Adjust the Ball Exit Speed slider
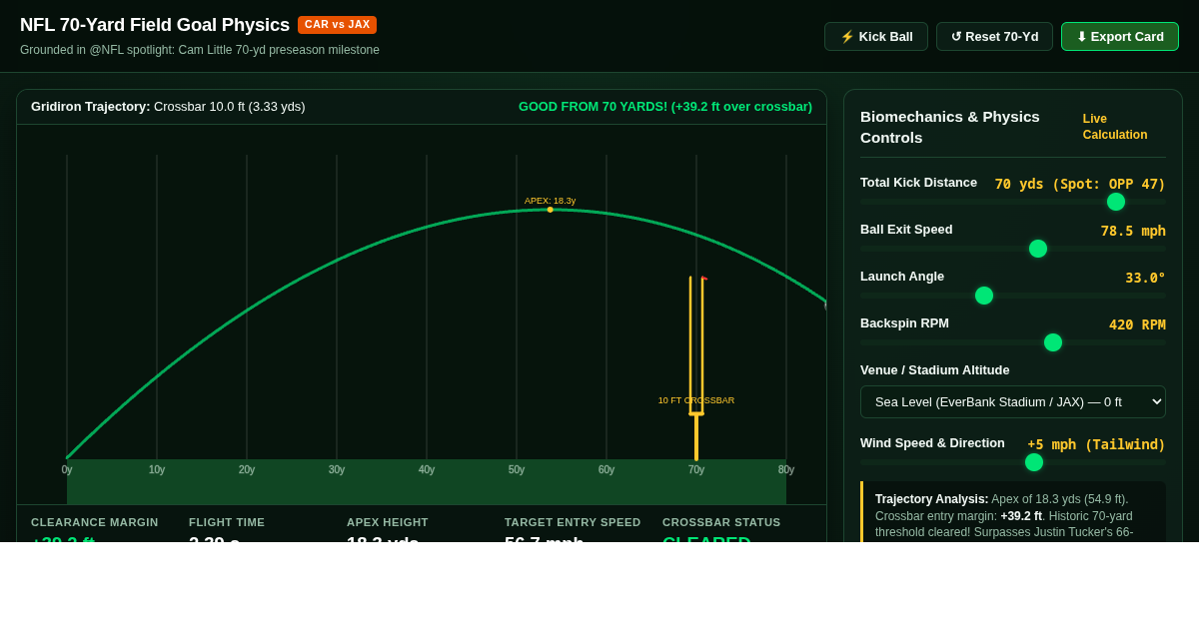Image resolution: width=1199 pixels, height=629 pixels. click(x=1013, y=249)
